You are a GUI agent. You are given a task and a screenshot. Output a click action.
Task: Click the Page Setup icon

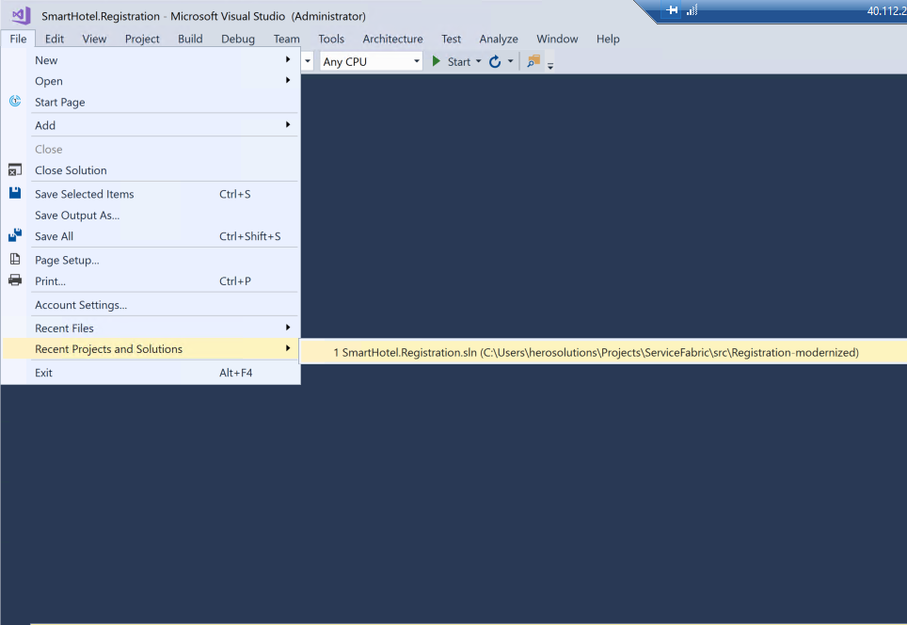click(15, 259)
